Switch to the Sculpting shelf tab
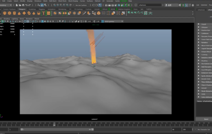The image size is (212, 134). pyautogui.click(x=32, y=9)
